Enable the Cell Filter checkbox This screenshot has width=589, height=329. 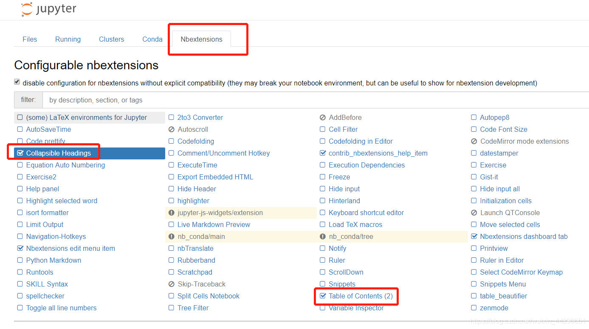coord(323,129)
